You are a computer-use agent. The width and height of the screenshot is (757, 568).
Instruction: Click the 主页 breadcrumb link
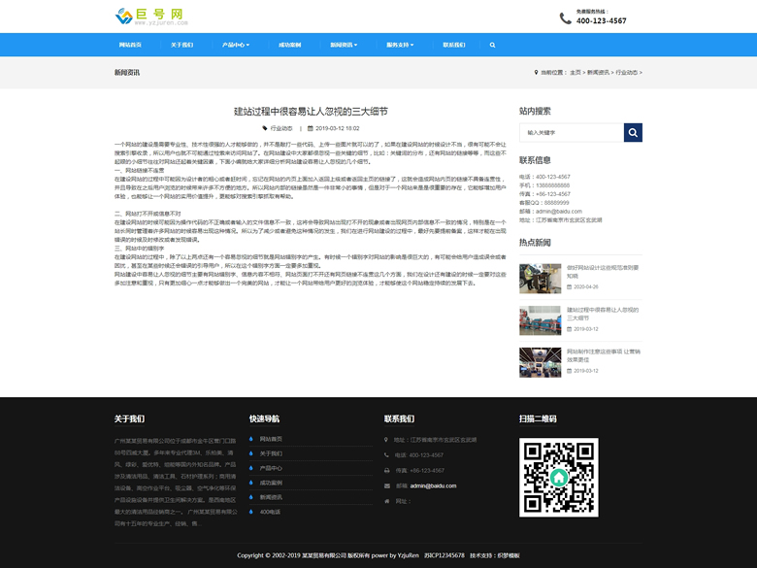click(576, 73)
